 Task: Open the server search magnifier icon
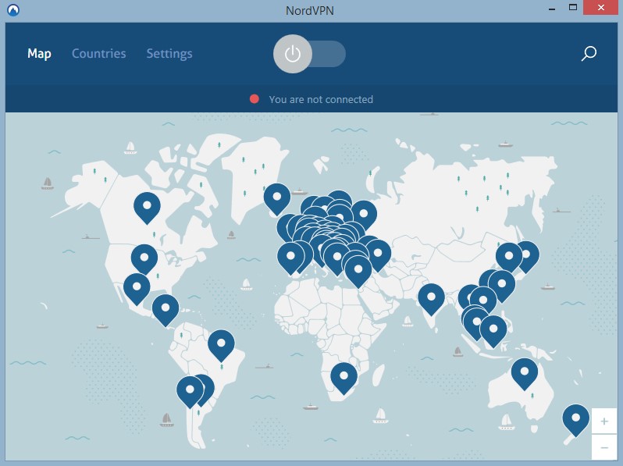click(589, 53)
